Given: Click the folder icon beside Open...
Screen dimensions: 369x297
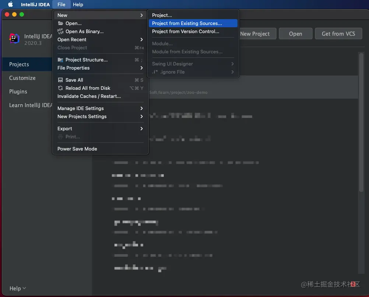Looking at the screenshot, I should [x=60, y=23].
